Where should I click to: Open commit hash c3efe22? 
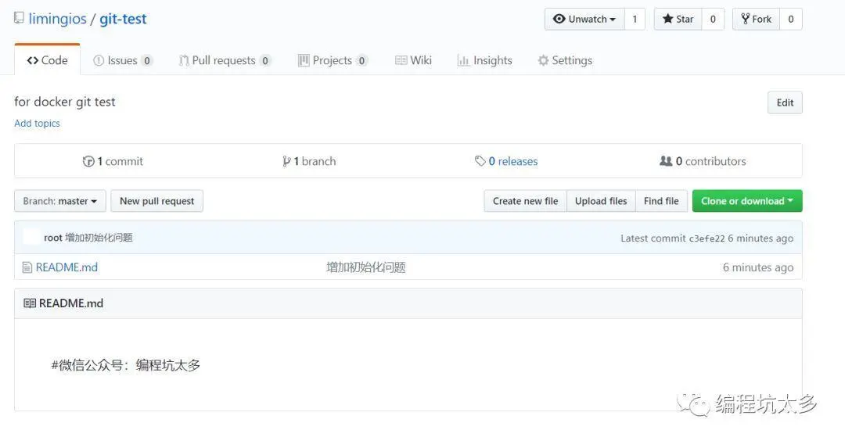click(707, 238)
